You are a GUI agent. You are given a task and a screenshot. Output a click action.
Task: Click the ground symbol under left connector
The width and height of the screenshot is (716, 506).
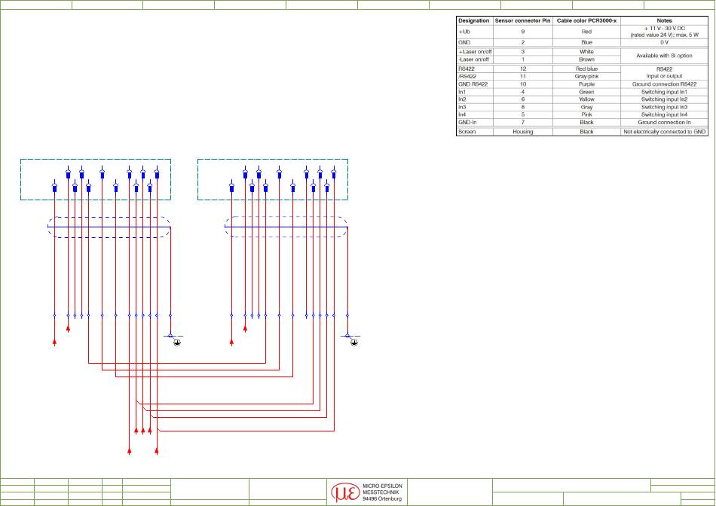click(176, 342)
